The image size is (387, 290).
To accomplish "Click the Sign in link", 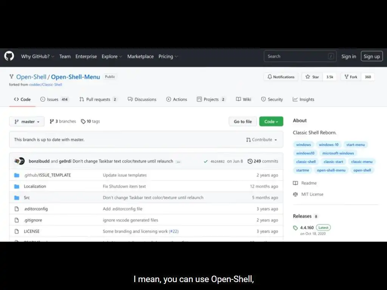I will [349, 57].
